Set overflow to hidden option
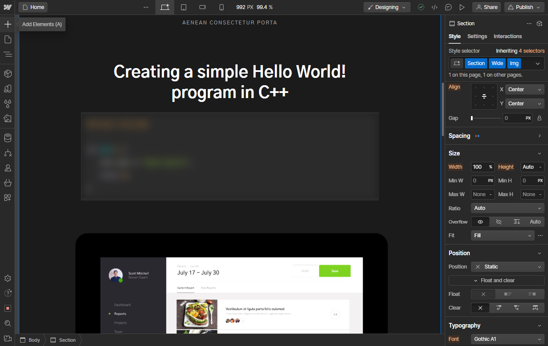The image size is (548, 346). [498, 222]
